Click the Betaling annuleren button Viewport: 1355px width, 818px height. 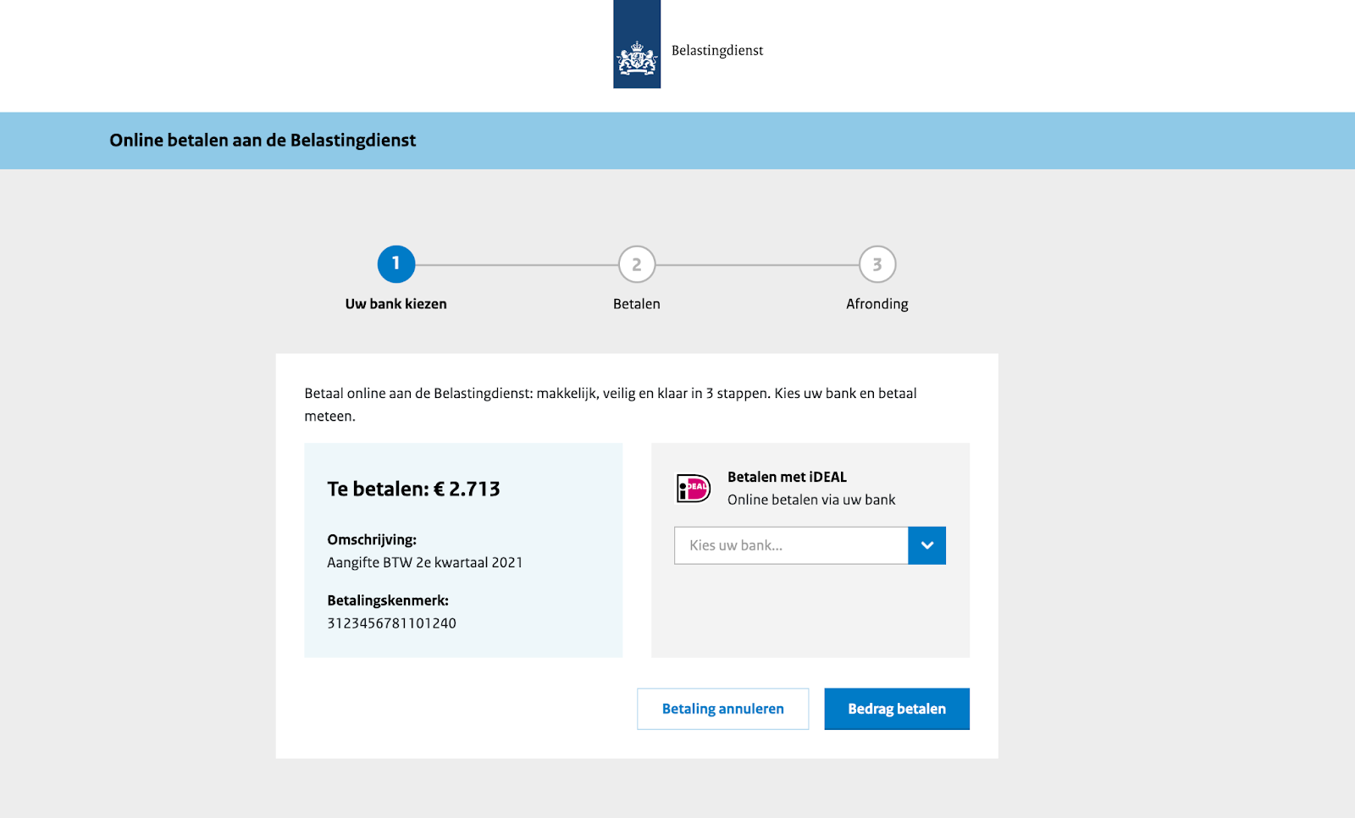coord(723,709)
